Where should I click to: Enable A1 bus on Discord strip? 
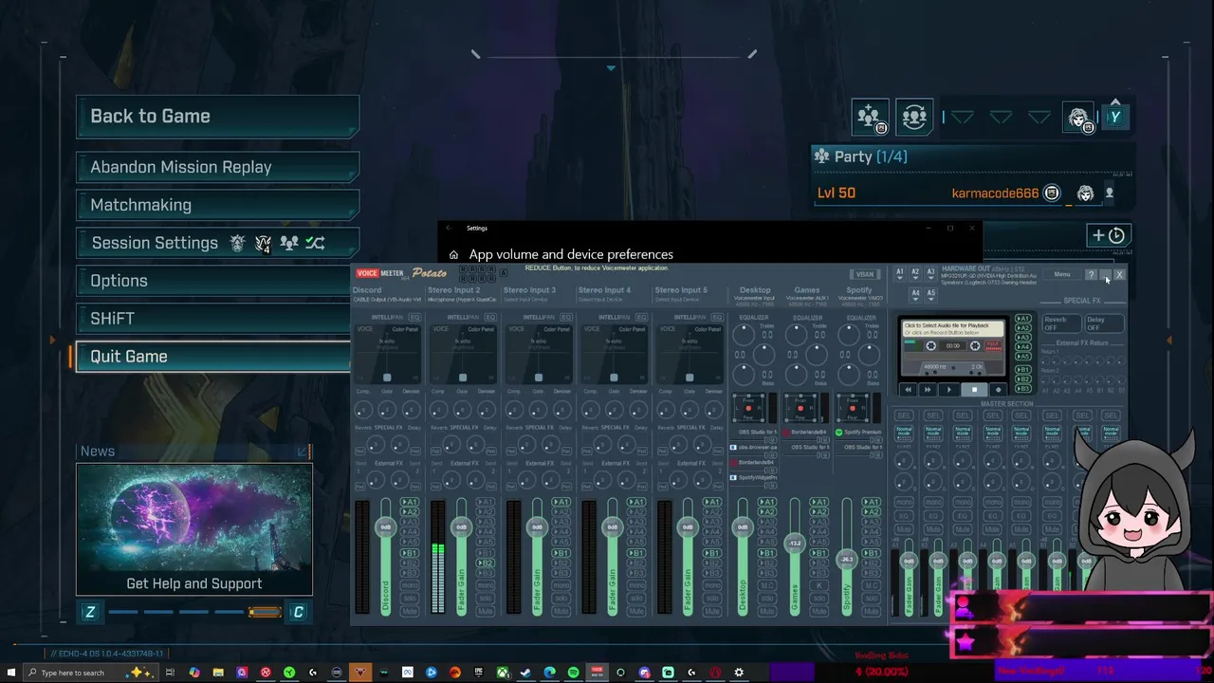pyautogui.click(x=409, y=503)
